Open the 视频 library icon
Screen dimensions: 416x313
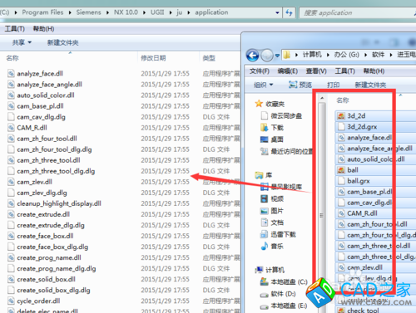click(264, 198)
